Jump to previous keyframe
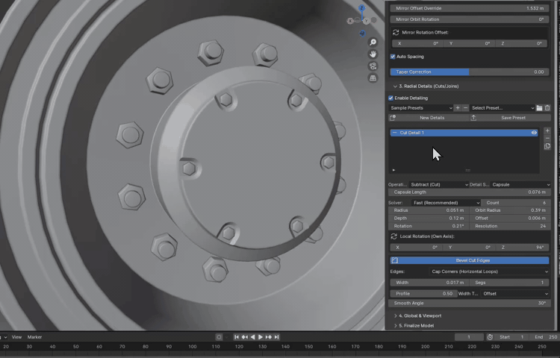This screenshot has height=358, width=560. pos(245,337)
